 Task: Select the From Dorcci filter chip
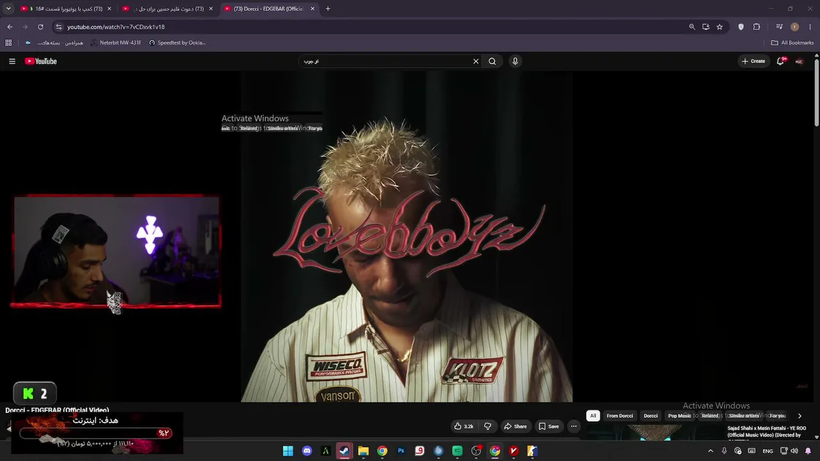point(619,416)
